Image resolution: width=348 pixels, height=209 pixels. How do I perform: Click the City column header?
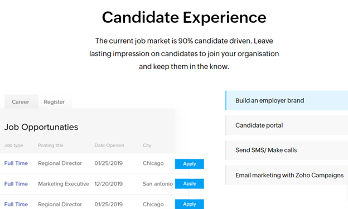(x=147, y=145)
